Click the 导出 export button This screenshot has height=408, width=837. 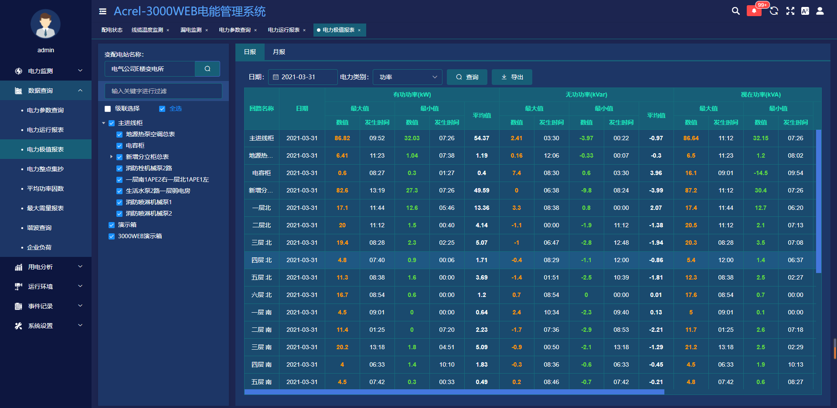512,77
